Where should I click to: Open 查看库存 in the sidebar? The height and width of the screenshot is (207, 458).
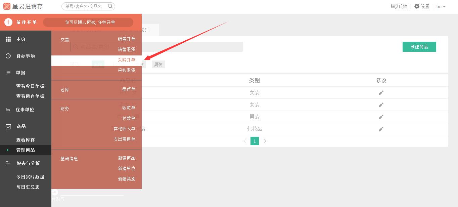26,140
